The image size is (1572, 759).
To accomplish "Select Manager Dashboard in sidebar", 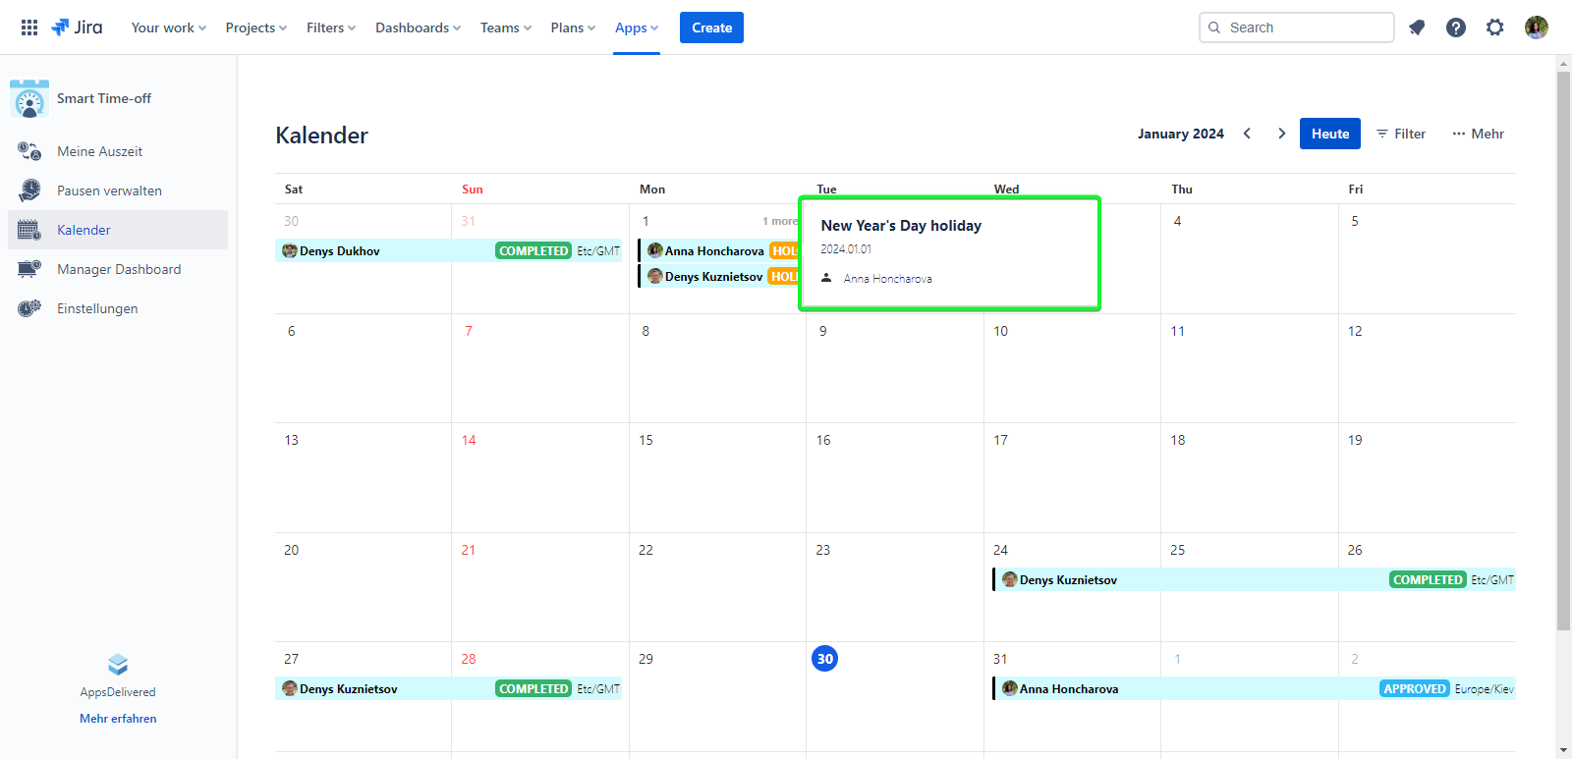I will pyautogui.click(x=118, y=269).
